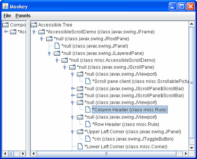
Task: Click the Scroll pane client document icon
Action: click(x=88, y=81)
